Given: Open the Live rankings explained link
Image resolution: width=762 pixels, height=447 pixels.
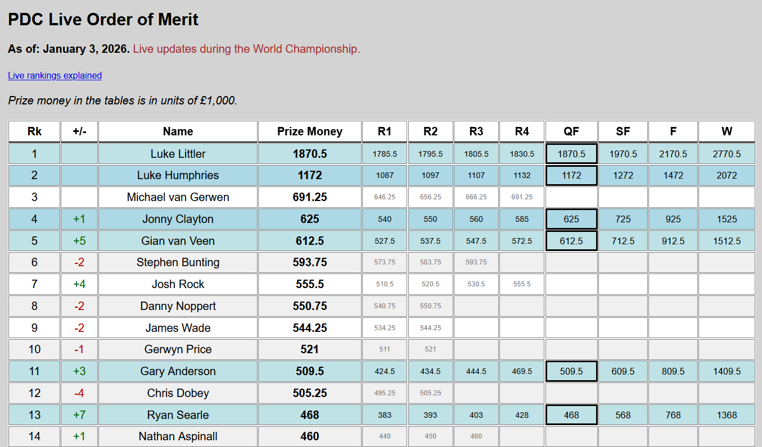Looking at the screenshot, I should [55, 76].
